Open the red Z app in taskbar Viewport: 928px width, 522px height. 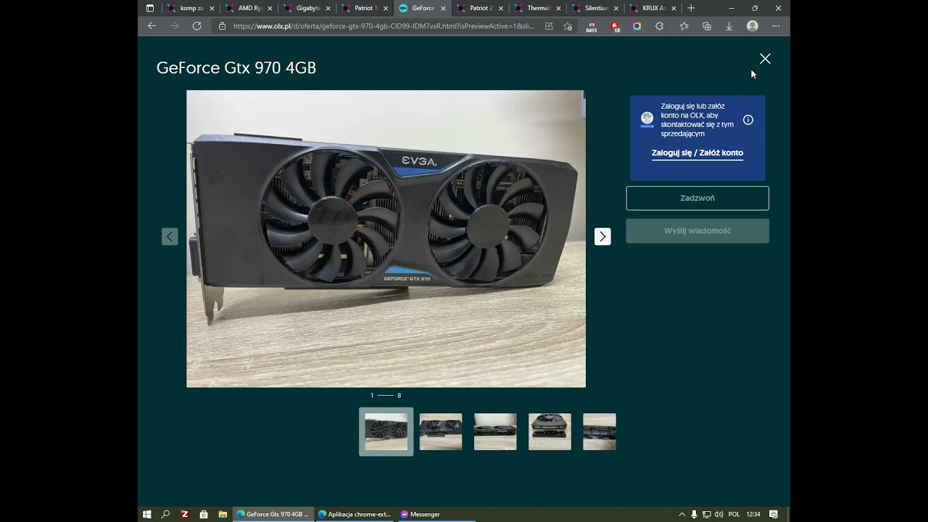[184, 514]
